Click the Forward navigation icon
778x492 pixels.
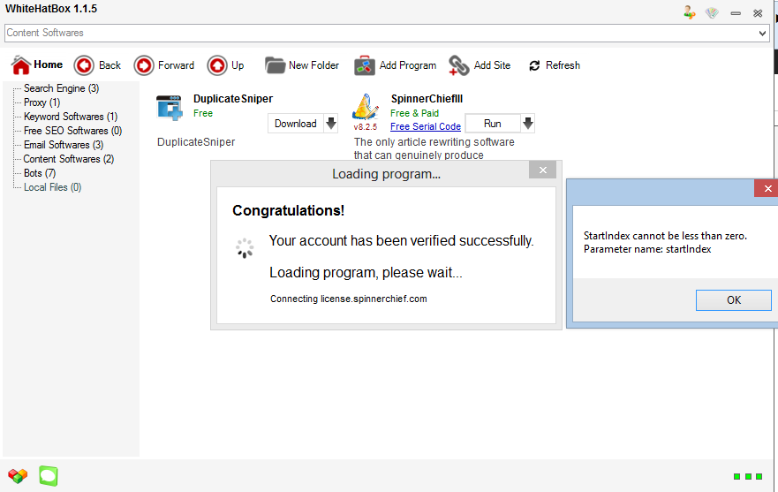[x=143, y=65]
